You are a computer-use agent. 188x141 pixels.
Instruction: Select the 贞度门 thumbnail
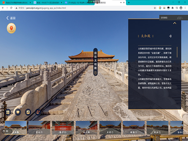point(110,128)
